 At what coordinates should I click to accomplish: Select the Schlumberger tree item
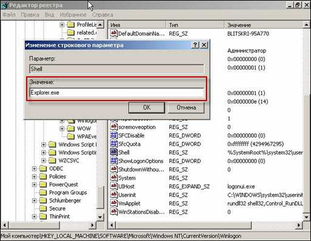65,200
